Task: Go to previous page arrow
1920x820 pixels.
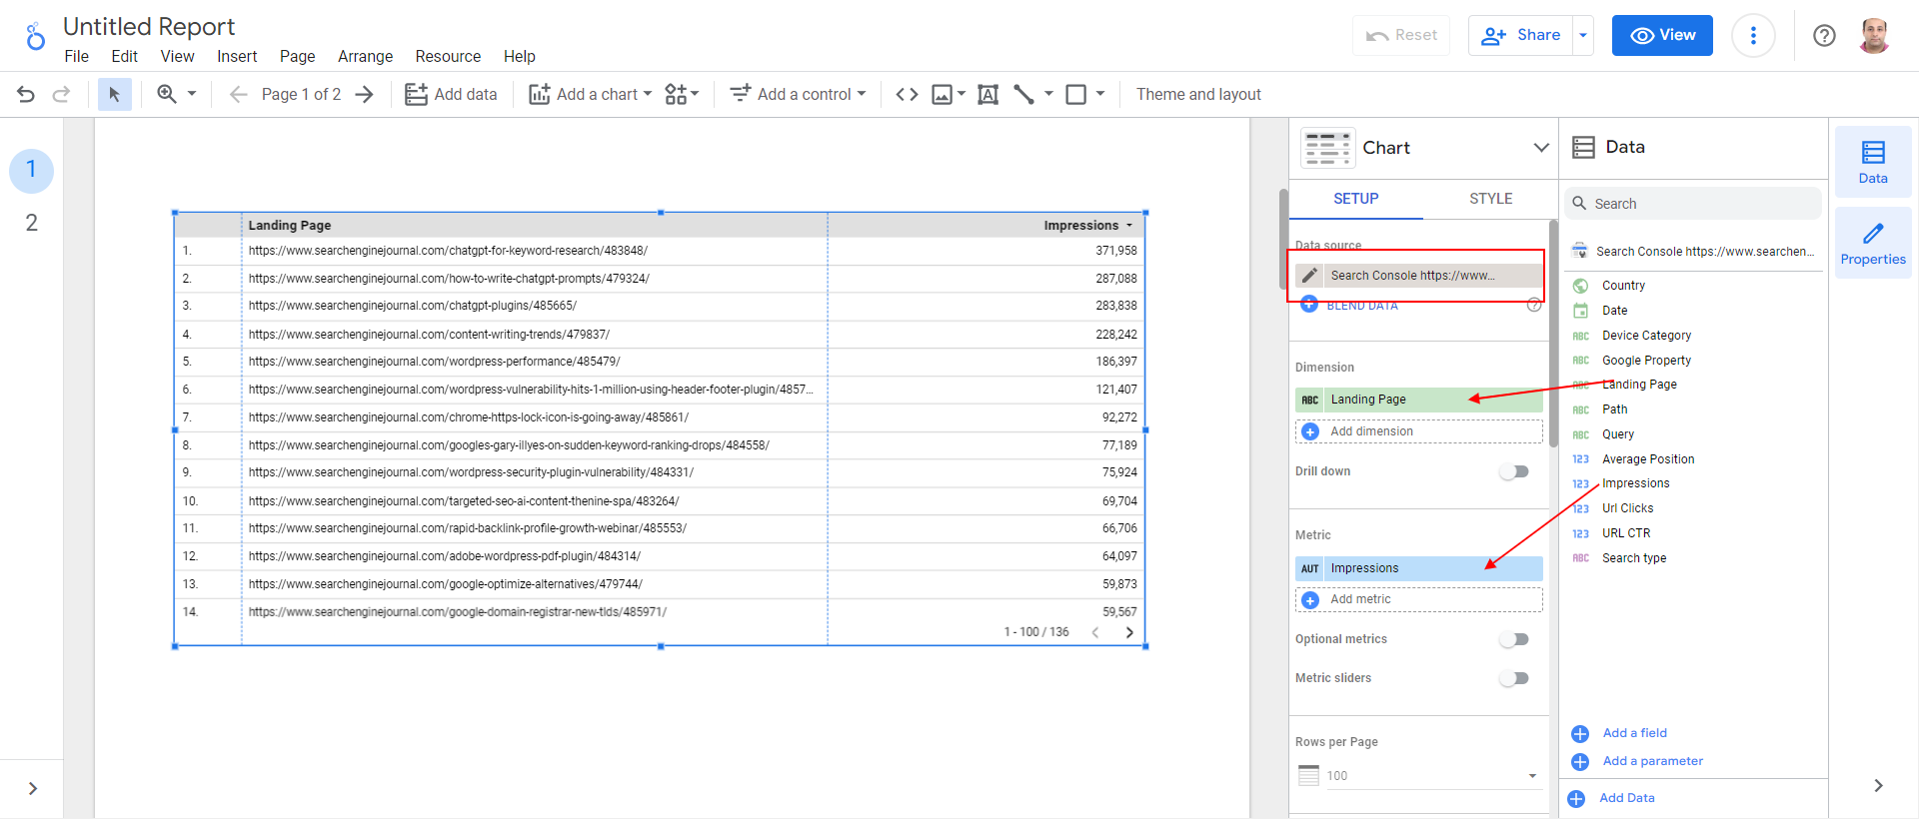Action: (238, 94)
